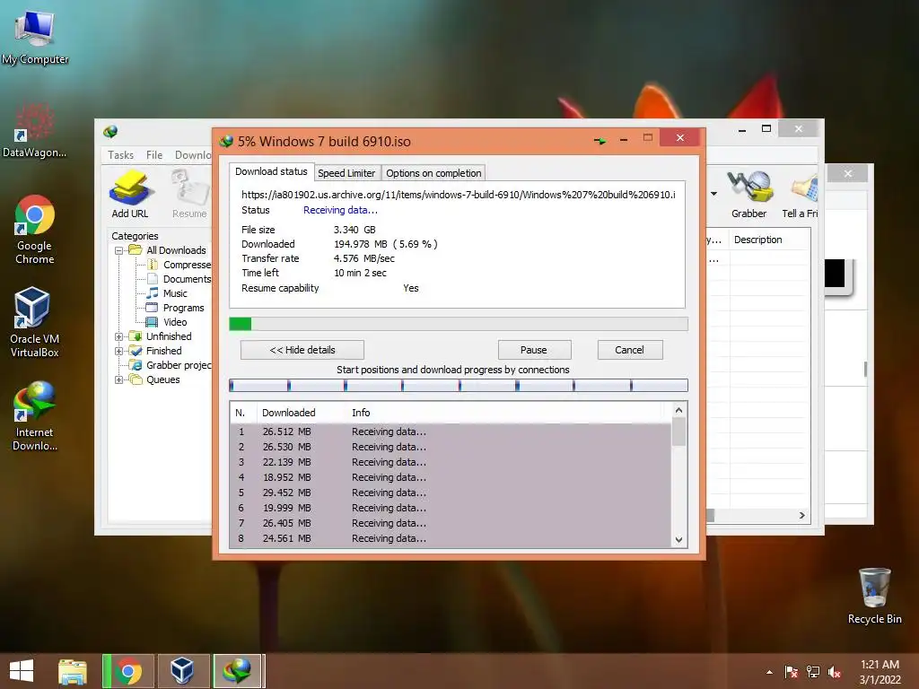Screen dimensions: 919x689
Task: Open the Tasks menu
Action: (x=121, y=154)
